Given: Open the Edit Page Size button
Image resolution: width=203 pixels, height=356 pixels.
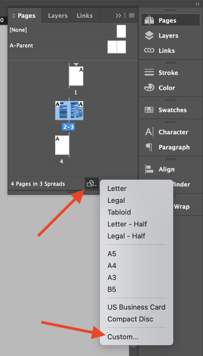Looking at the screenshot, I should coord(92,183).
